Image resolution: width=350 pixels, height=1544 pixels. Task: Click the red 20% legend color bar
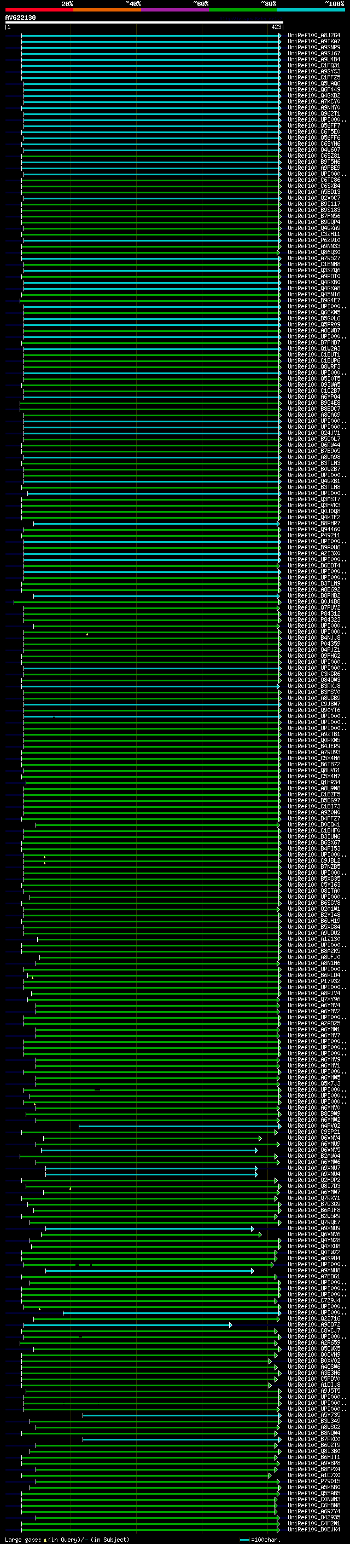coord(39,10)
